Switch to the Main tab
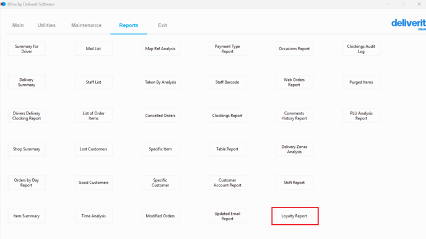Screen dimensions: 426x239 [x=18, y=25]
